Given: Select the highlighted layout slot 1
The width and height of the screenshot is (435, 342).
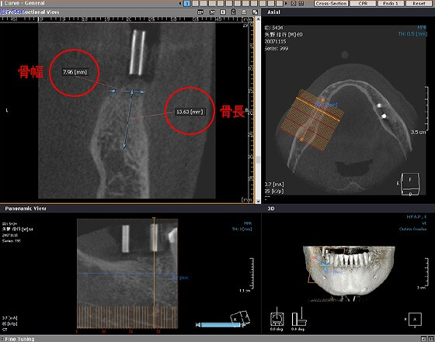Looking at the screenshot, I should [187, 4].
